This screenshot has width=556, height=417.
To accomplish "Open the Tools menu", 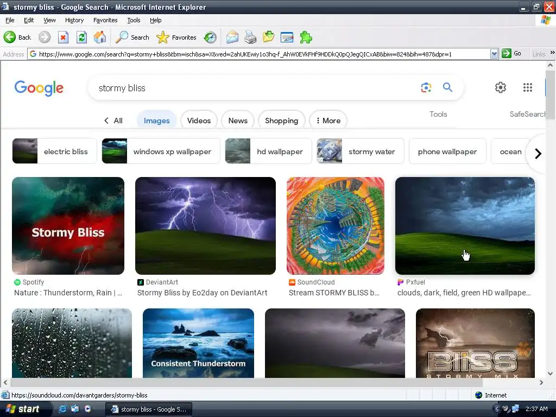I will (x=134, y=20).
